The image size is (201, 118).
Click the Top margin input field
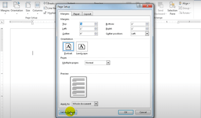point(87,24)
